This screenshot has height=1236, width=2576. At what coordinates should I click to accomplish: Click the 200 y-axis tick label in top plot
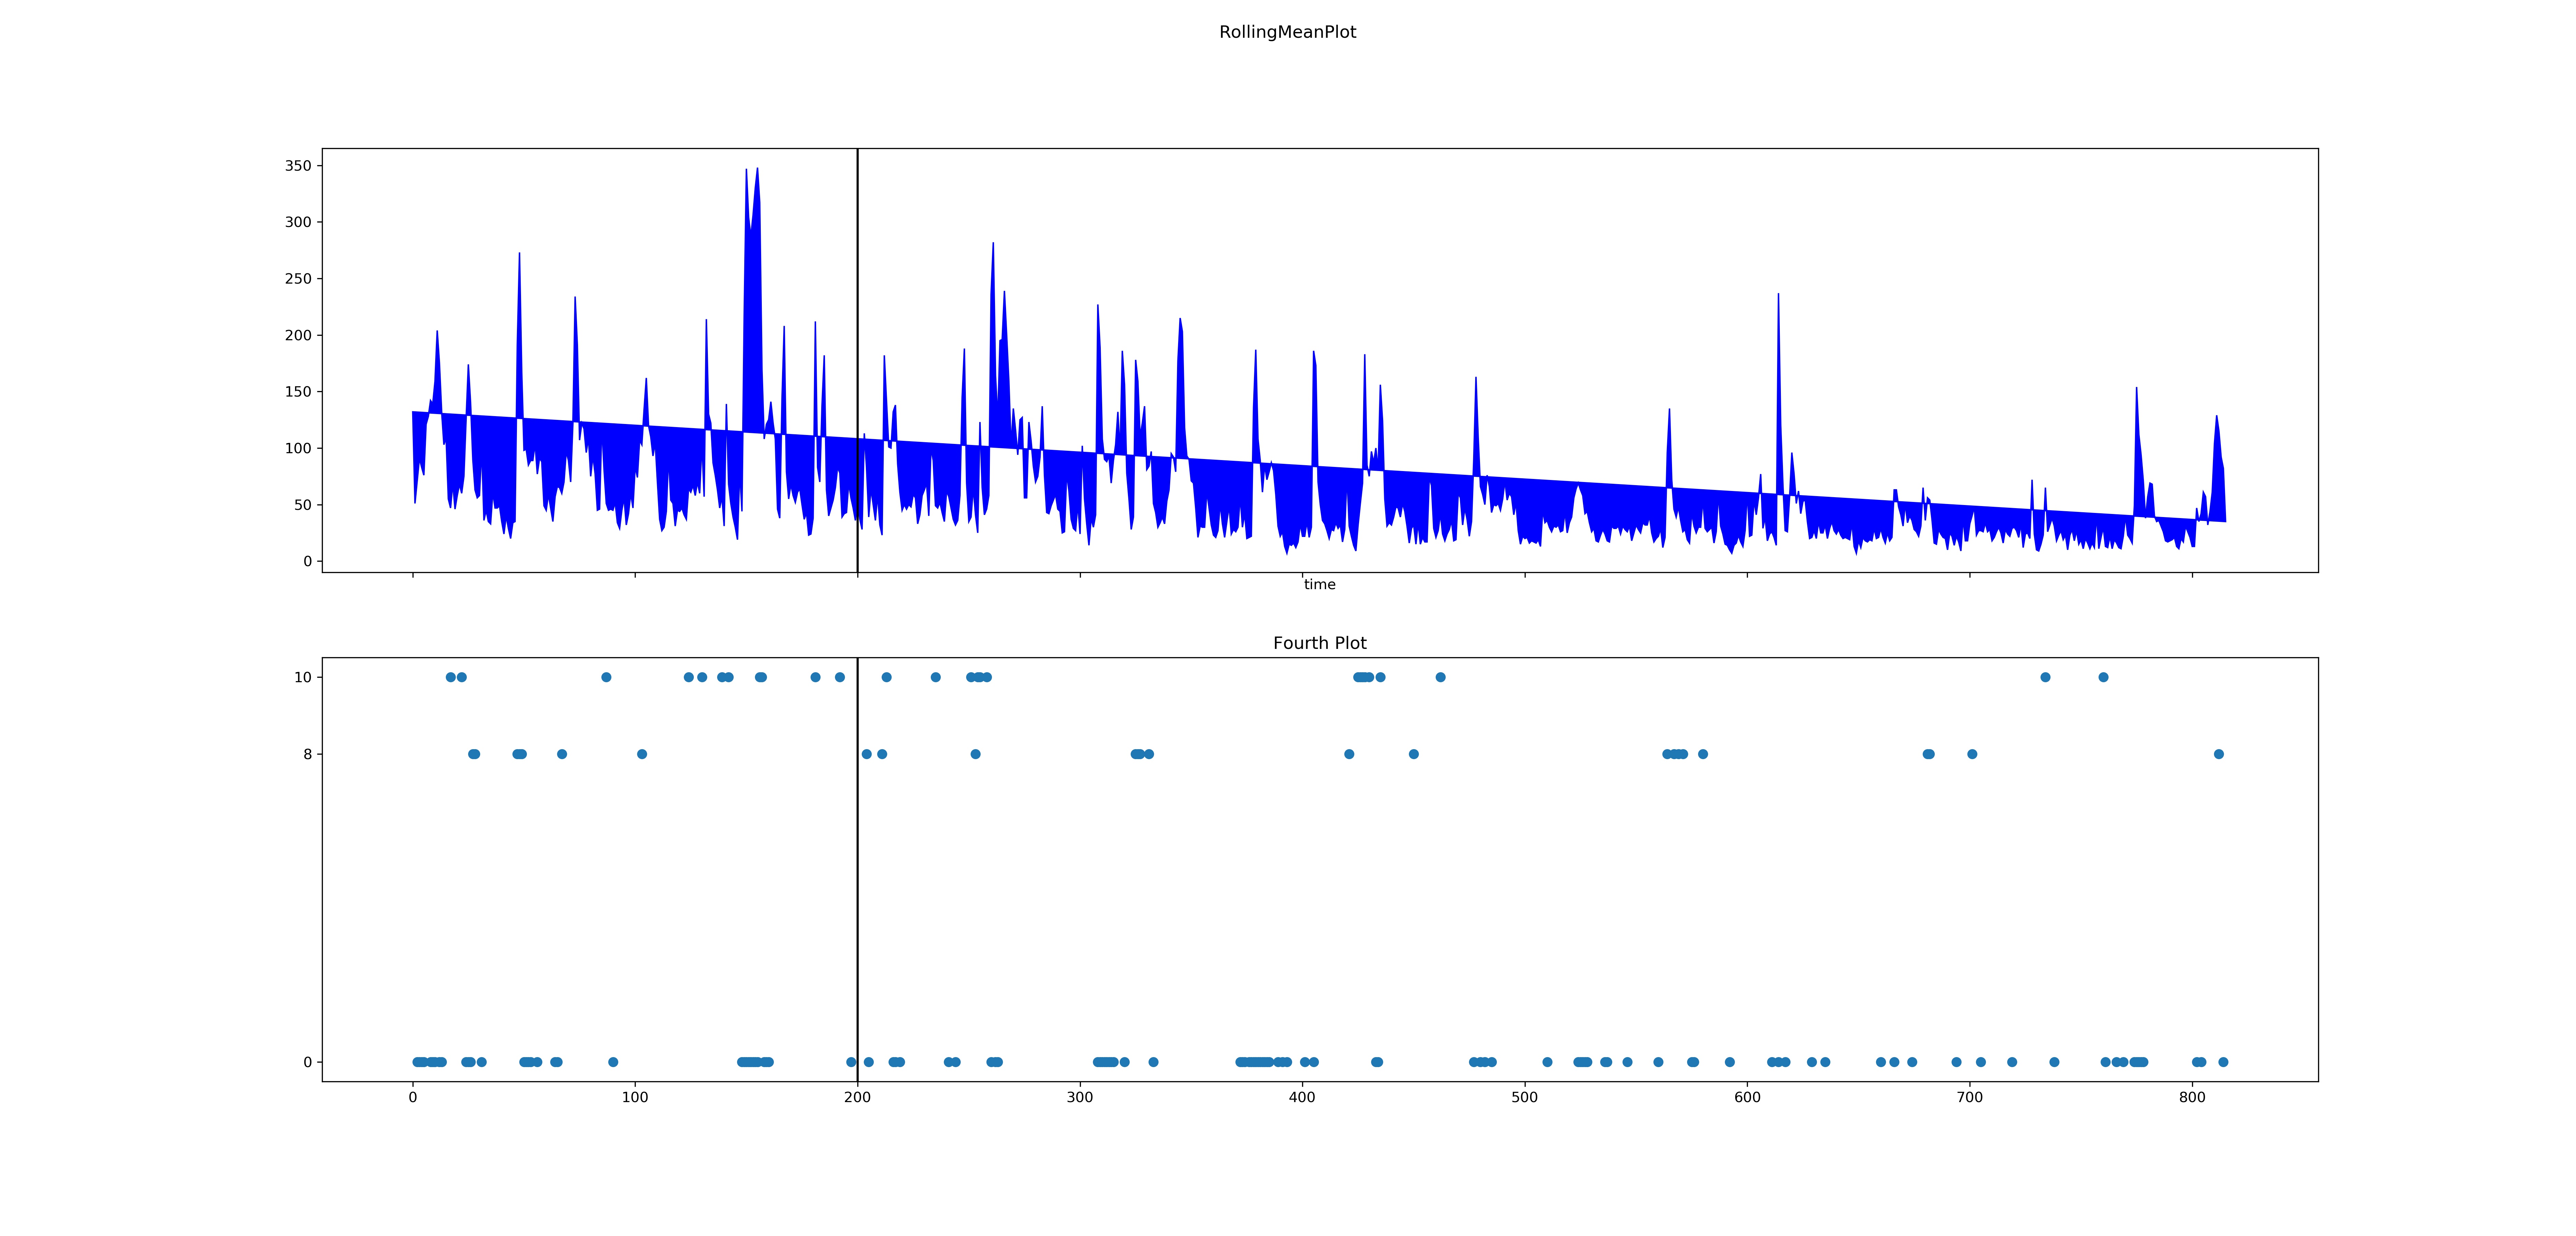(298, 335)
